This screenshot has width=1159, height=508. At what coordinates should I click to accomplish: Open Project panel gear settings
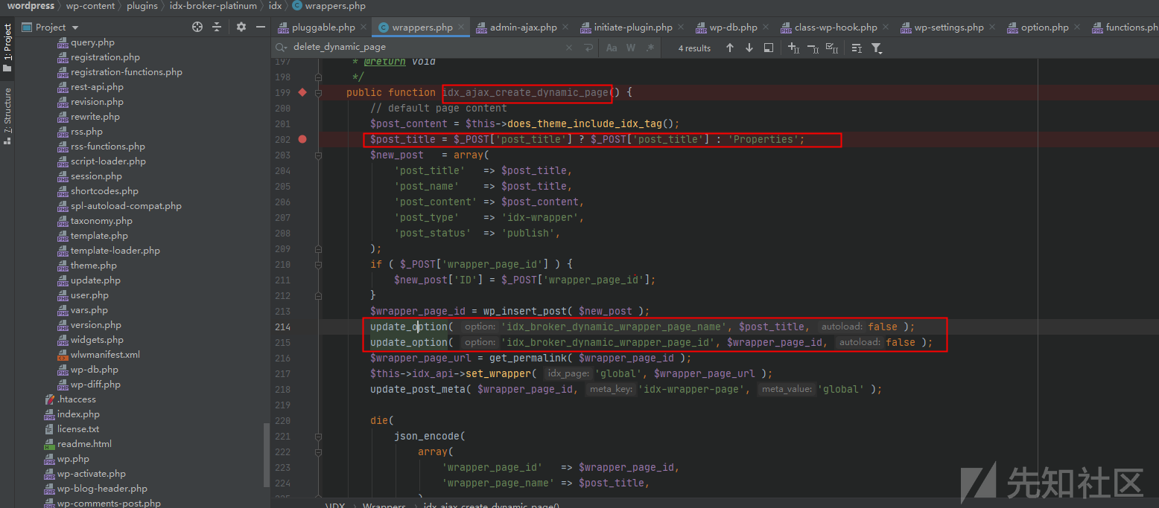(x=241, y=27)
